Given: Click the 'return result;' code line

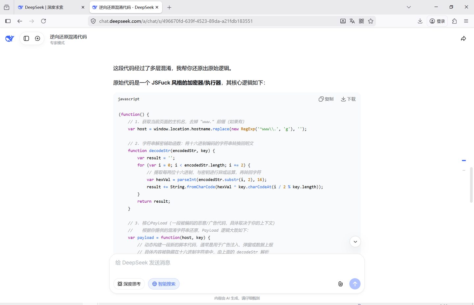Looking at the screenshot, I should pyautogui.click(x=154, y=201).
